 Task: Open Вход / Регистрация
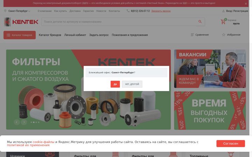(x=237, y=11)
